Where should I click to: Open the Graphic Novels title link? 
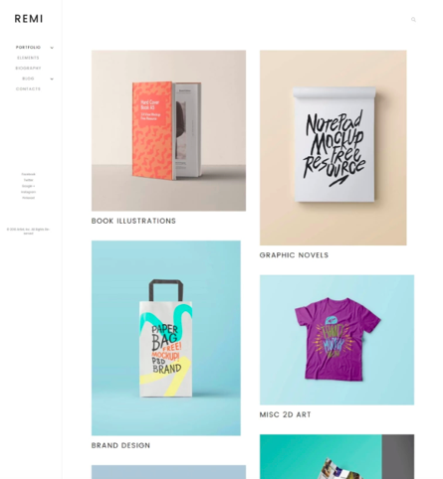pyautogui.click(x=294, y=255)
